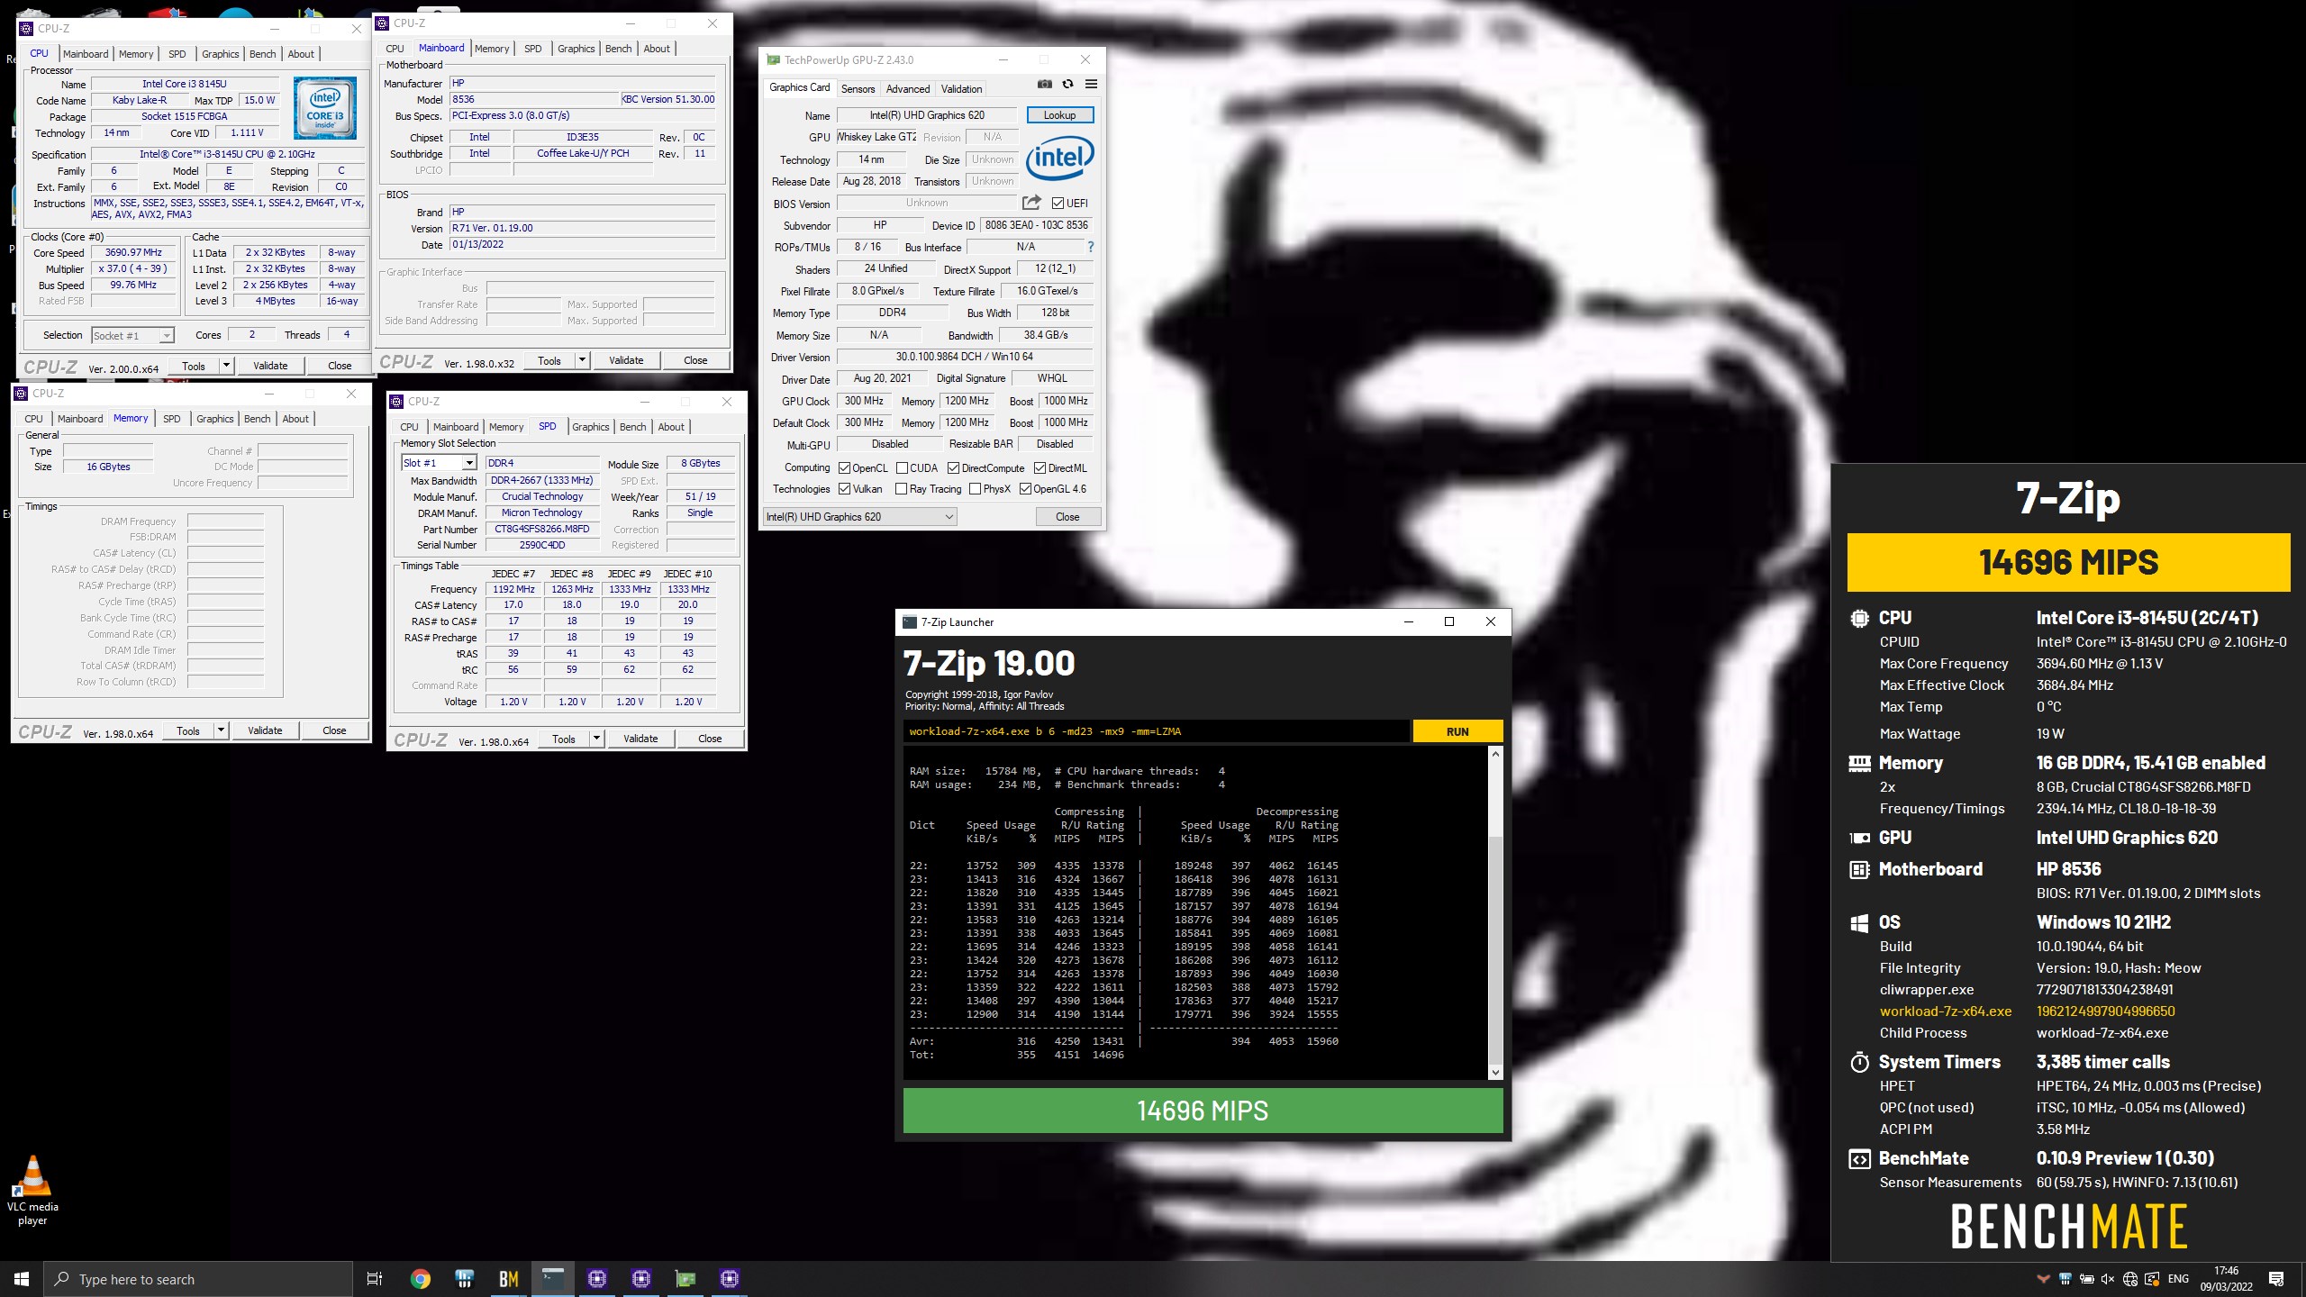The image size is (2306, 1297).
Task: Toggle the DirectCompute checkbox
Action: click(x=953, y=468)
